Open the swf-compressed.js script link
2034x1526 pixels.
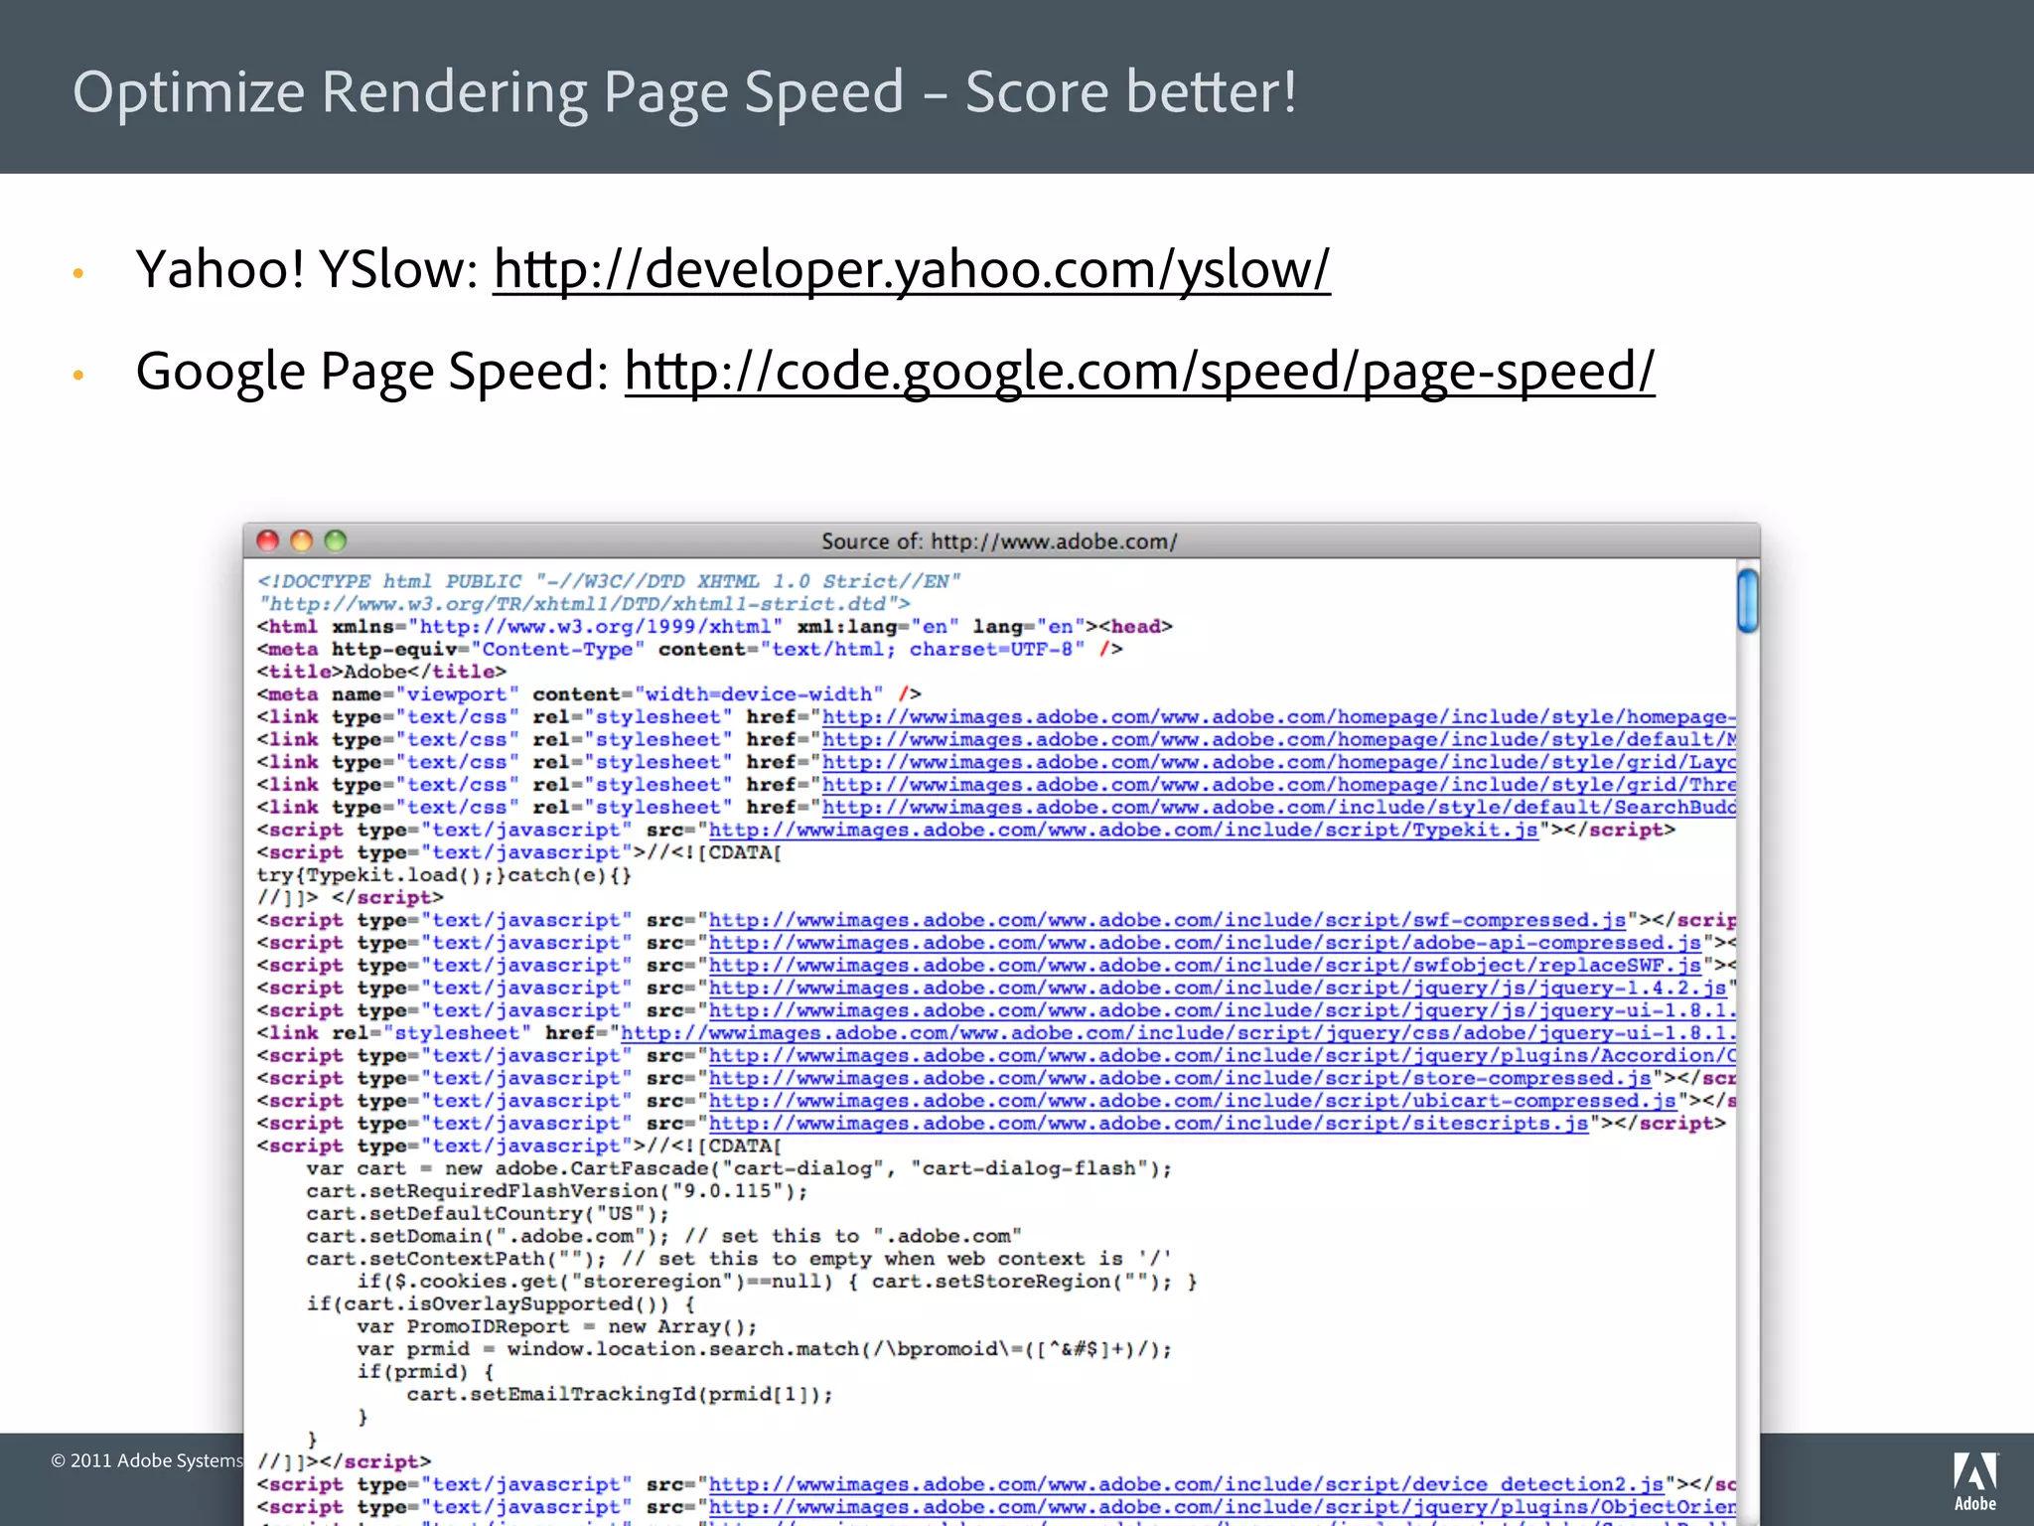(1167, 920)
